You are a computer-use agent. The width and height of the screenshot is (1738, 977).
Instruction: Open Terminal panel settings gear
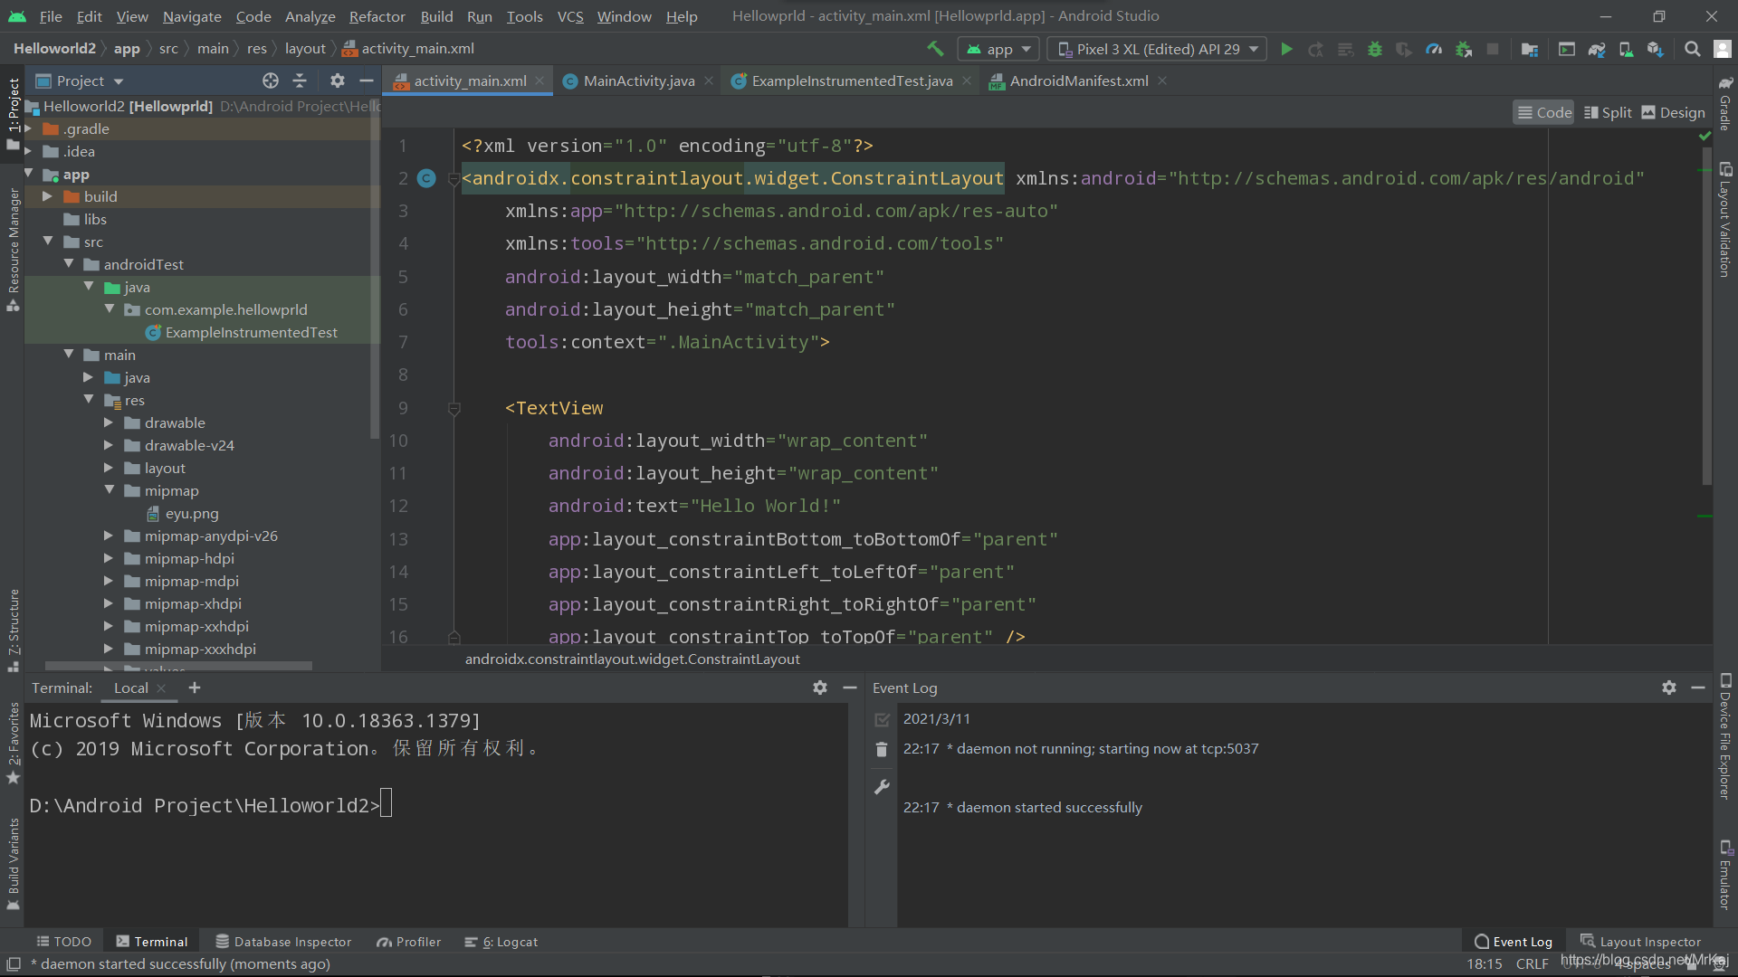819,688
